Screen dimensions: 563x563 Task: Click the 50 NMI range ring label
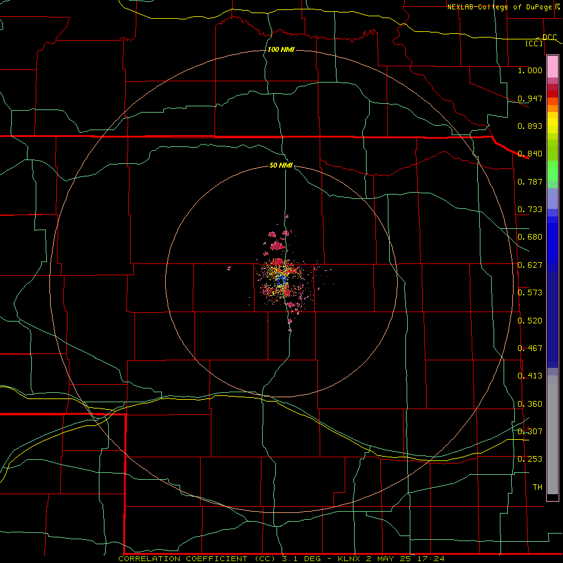coord(281,165)
